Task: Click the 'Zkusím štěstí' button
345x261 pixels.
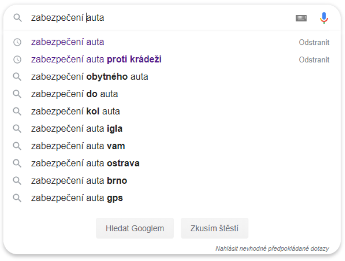Action: tap(214, 228)
